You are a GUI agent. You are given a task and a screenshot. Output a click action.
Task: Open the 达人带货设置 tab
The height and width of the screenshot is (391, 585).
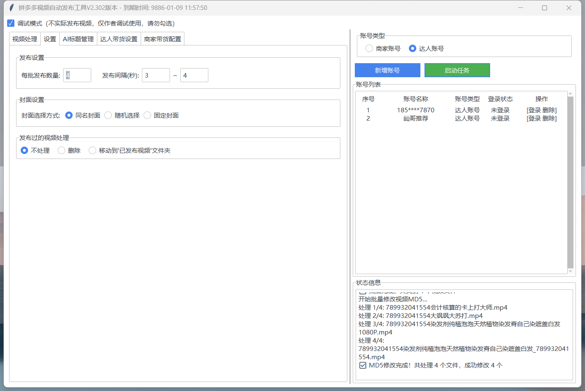119,39
